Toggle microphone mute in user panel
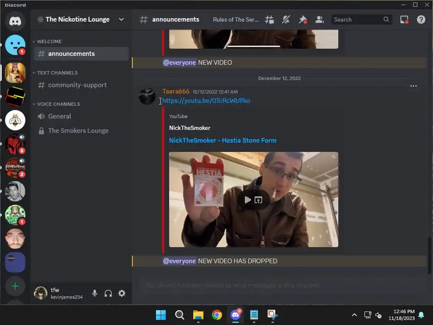 pos(95,293)
